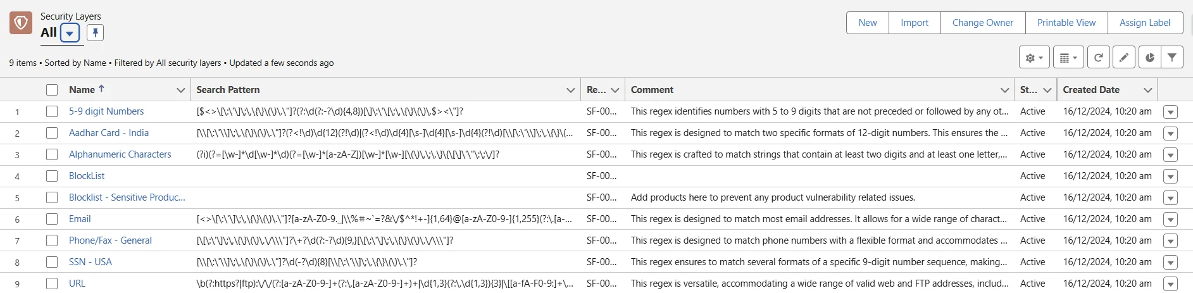Click the Security Layers shield icon

[21, 23]
